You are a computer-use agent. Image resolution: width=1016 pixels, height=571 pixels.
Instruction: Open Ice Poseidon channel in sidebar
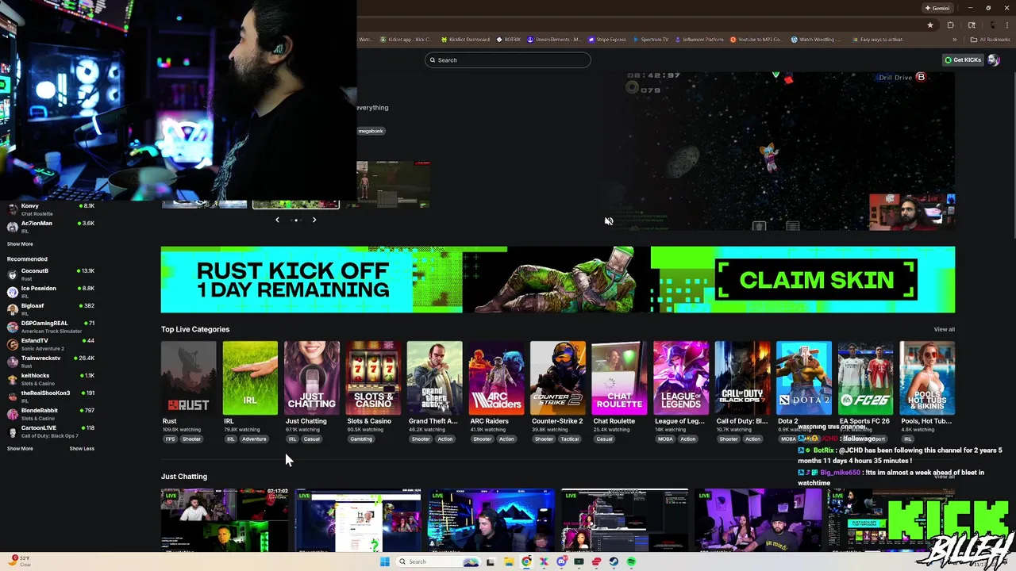(x=51, y=292)
